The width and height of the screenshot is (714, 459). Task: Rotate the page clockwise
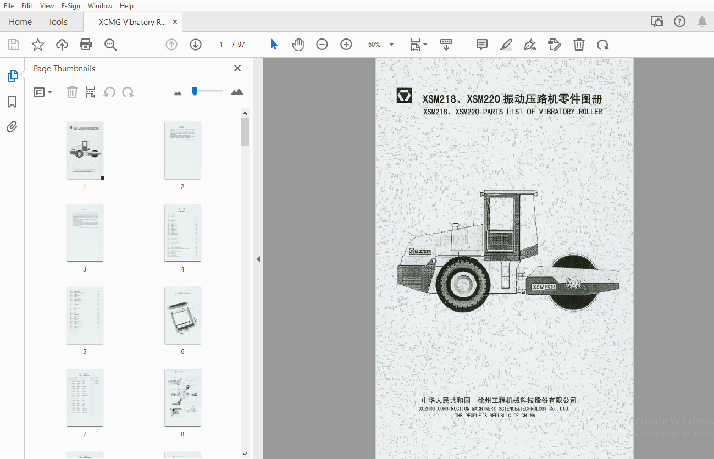coord(603,45)
